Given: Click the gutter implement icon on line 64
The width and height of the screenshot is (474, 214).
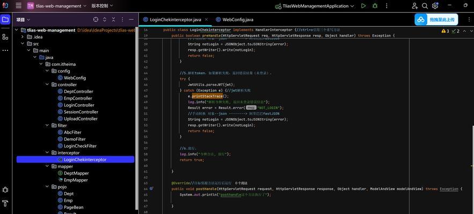Looking at the screenshot, I should click(x=151, y=188).
